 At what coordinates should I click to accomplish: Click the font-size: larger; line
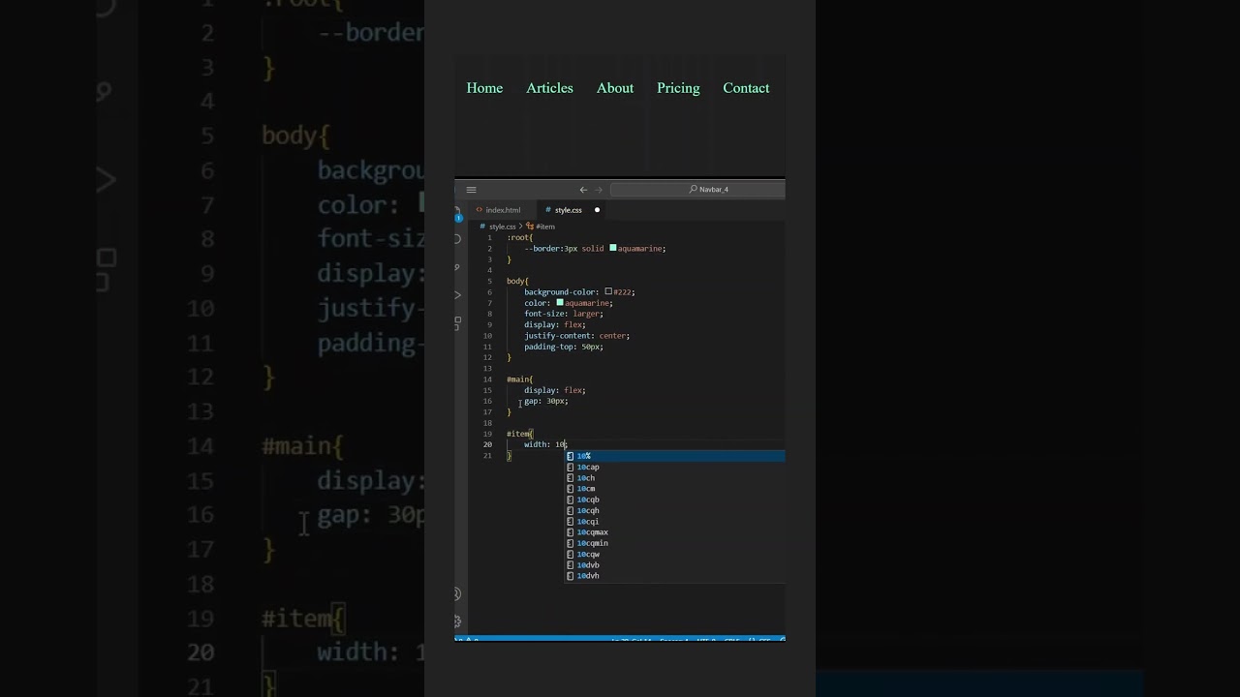564,314
